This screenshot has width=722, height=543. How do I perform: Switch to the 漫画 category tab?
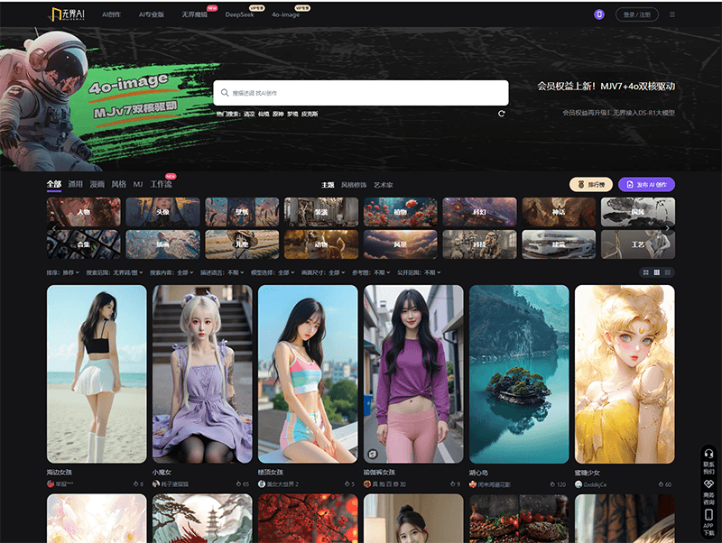(x=97, y=184)
